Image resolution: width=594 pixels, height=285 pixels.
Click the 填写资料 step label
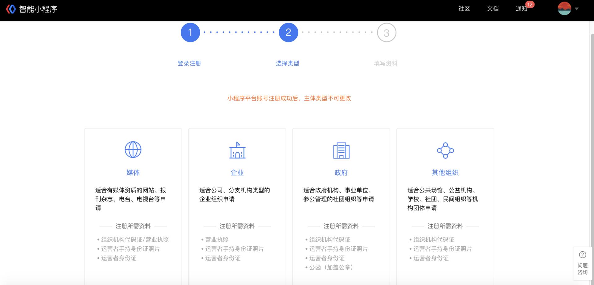385,63
